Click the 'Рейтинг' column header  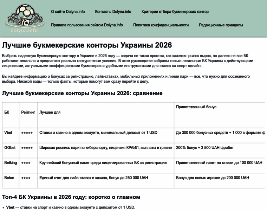28,115
